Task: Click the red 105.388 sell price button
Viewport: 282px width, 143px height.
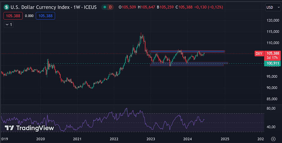Action: [13, 16]
